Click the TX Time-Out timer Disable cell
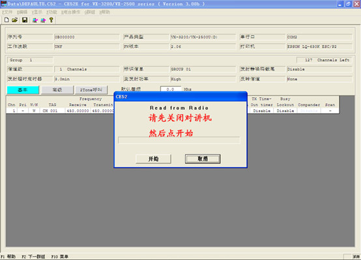 point(262,111)
